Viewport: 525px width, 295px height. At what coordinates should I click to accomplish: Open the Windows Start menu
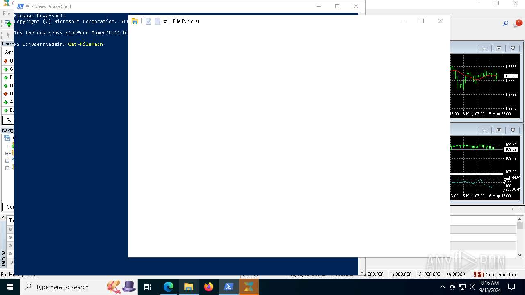coord(10,287)
